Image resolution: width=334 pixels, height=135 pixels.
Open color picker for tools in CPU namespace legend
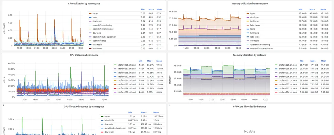pos(90,17)
